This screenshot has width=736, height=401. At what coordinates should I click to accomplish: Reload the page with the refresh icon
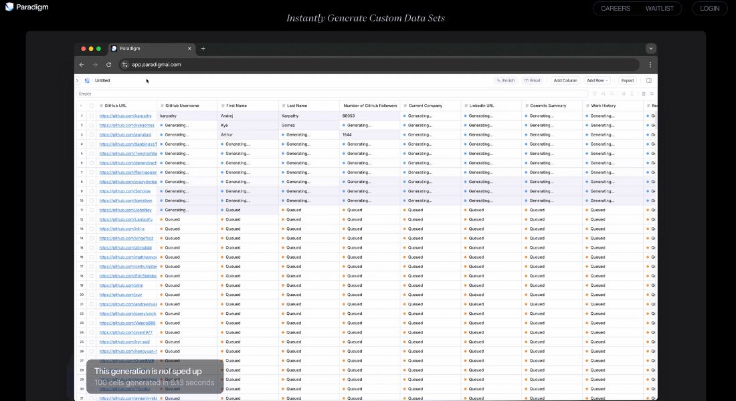point(108,65)
